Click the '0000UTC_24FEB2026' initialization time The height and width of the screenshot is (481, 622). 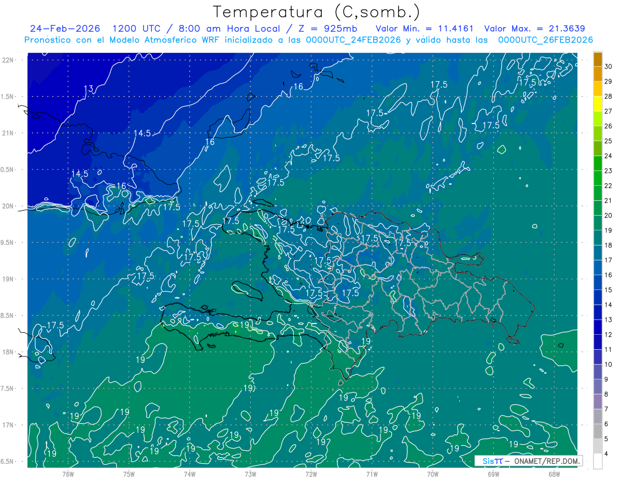pyautogui.click(x=354, y=40)
